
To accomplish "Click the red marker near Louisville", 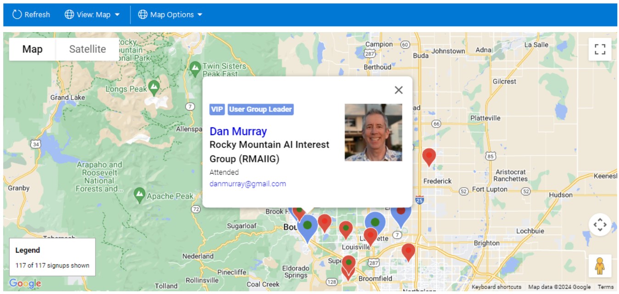I will coord(370,237).
